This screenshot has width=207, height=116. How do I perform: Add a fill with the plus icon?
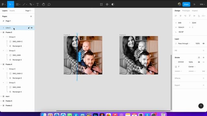(x=203, y=51)
